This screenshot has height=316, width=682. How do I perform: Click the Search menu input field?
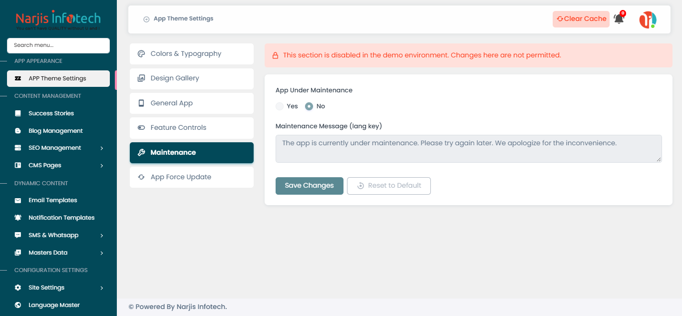pyautogui.click(x=58, y=45)
